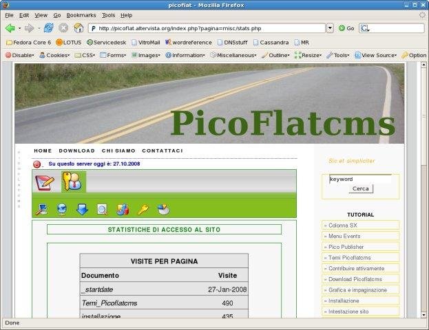Click the pie chart icon in green bar
Image resolution: width=429 pixels, height=330 pixels.
click(164, 210)
